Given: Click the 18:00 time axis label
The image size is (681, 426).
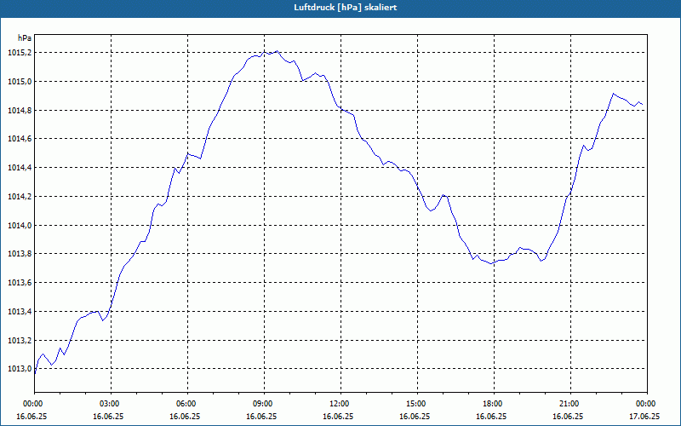Looking at the screenshot, I should [494, 404].
